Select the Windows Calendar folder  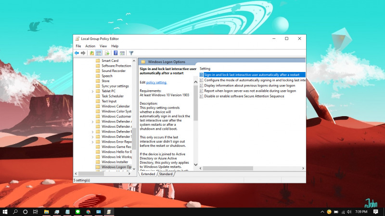point(115,106)
